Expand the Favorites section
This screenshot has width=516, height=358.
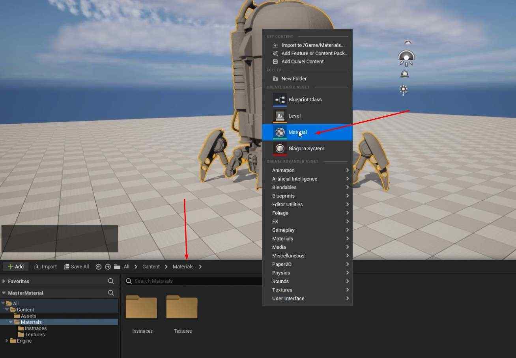pyautogui.click(x=4, y=281)
